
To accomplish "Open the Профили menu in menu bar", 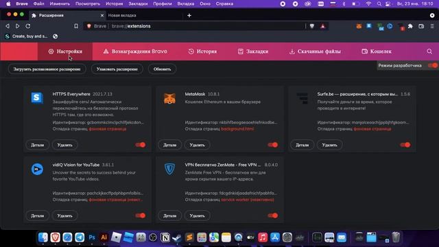I will [x=163, y=4].
